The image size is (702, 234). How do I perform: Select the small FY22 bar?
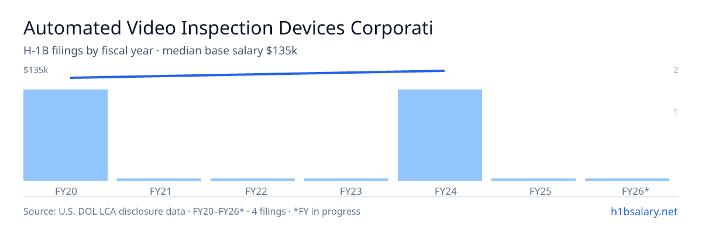(x=253, y=180)
